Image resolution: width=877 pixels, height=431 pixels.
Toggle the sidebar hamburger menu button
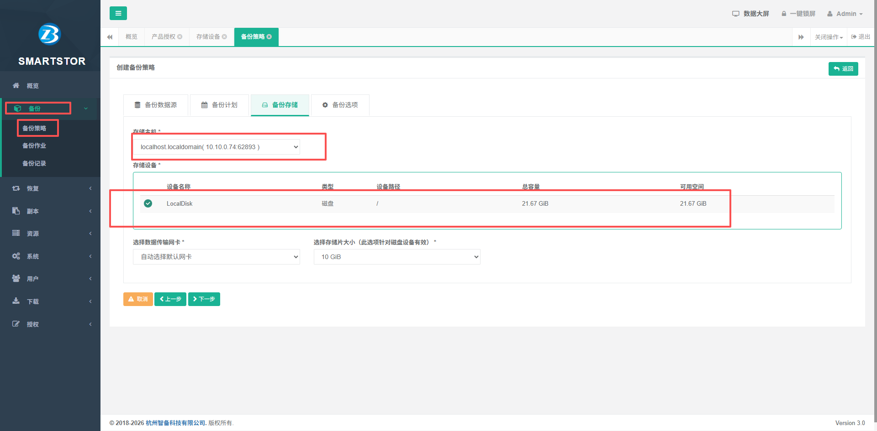[118, 13]
